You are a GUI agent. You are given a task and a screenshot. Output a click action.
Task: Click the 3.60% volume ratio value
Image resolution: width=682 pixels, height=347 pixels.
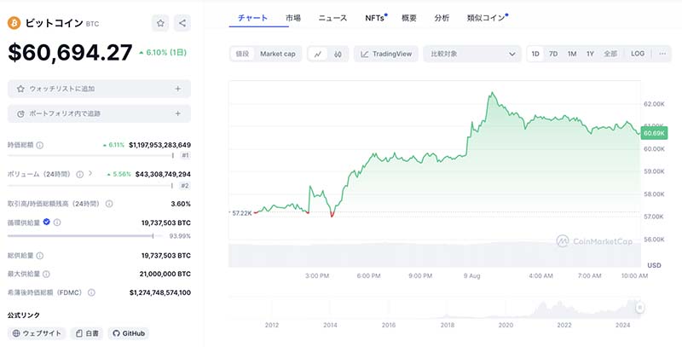(x=181, y=204)
